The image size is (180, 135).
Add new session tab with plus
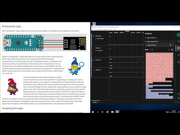[x=101, y=102]
